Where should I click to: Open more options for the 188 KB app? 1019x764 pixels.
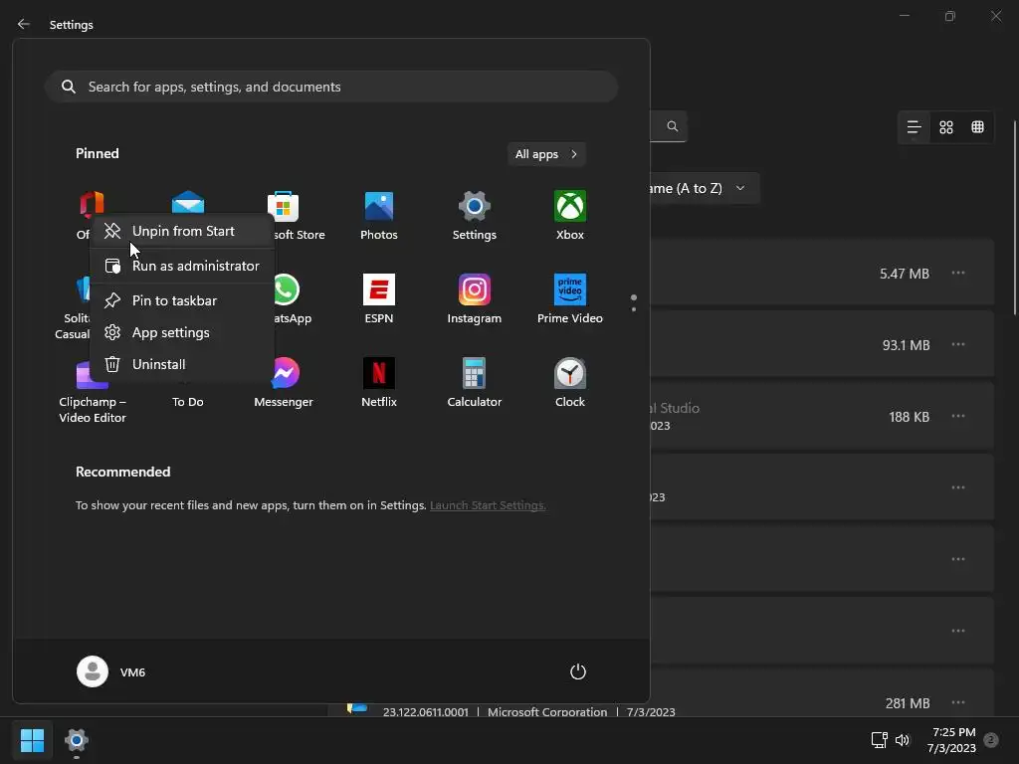pos(958,416)
